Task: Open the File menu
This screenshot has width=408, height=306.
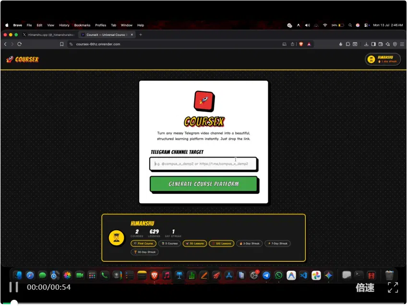Action: 29,25
